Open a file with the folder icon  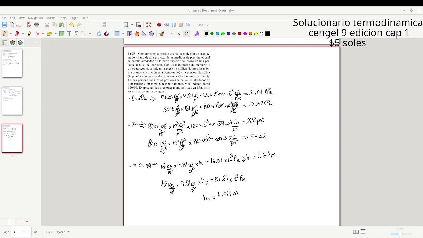[19, 25]
